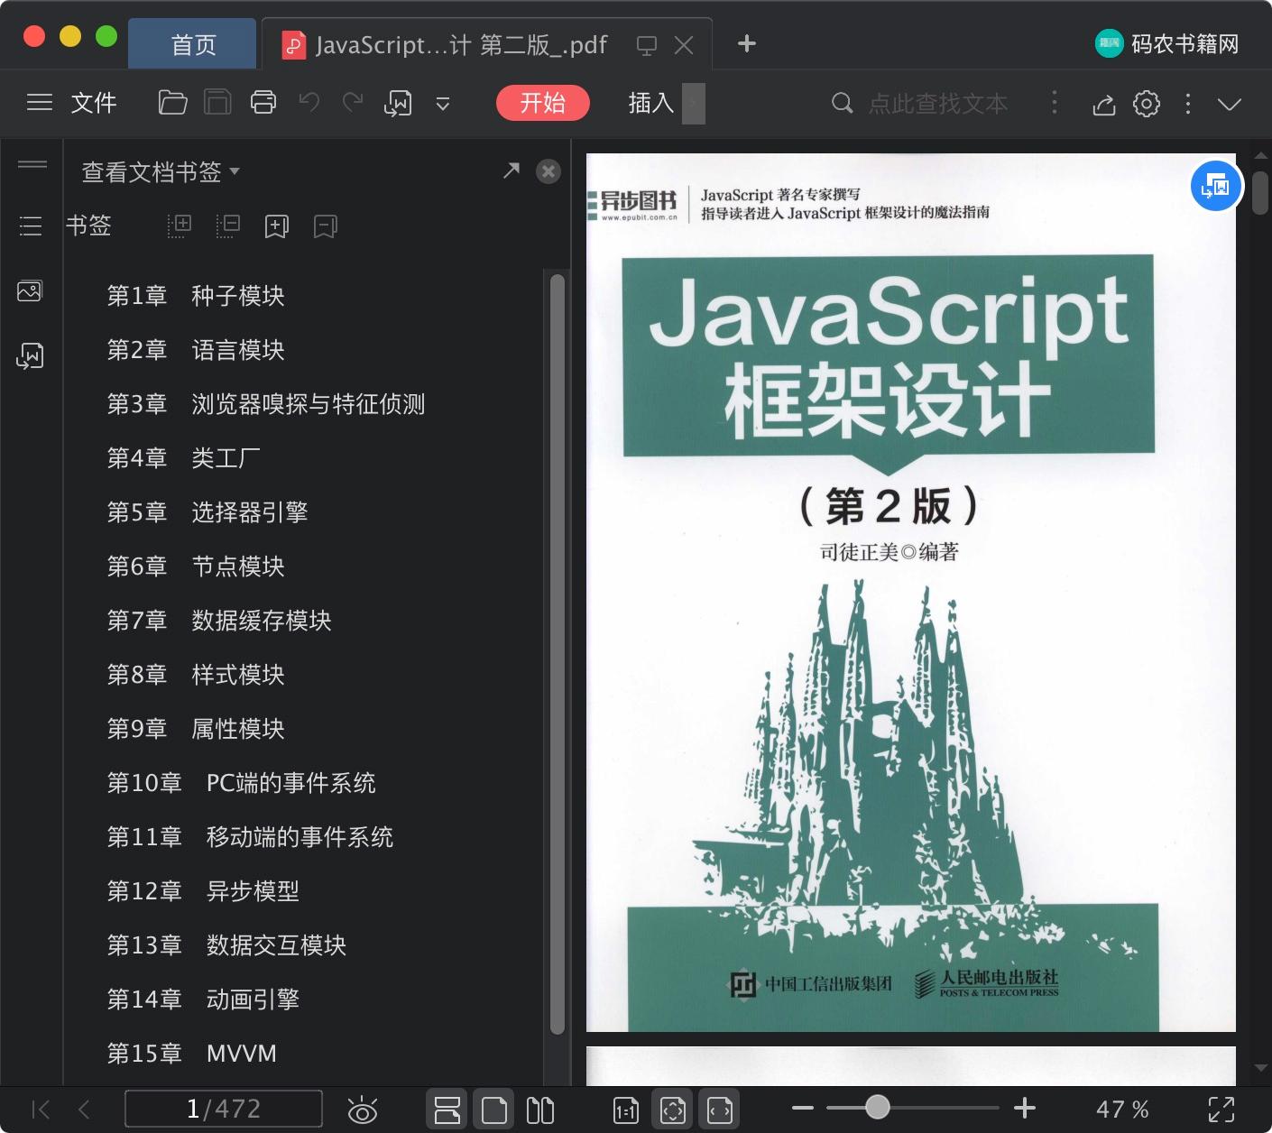Image resolution: width=1272 pixels, height=1133 pixels.
Task: Enter fullscreen with the expand icon
Action: coord(1221,1110)
